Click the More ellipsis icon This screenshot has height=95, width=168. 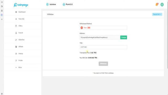click(16, 68)
